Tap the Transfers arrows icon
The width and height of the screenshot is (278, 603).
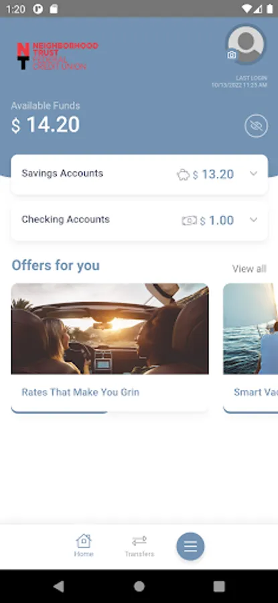139,541
